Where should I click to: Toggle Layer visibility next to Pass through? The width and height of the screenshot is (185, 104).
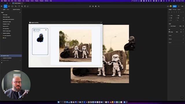point(183,26)
